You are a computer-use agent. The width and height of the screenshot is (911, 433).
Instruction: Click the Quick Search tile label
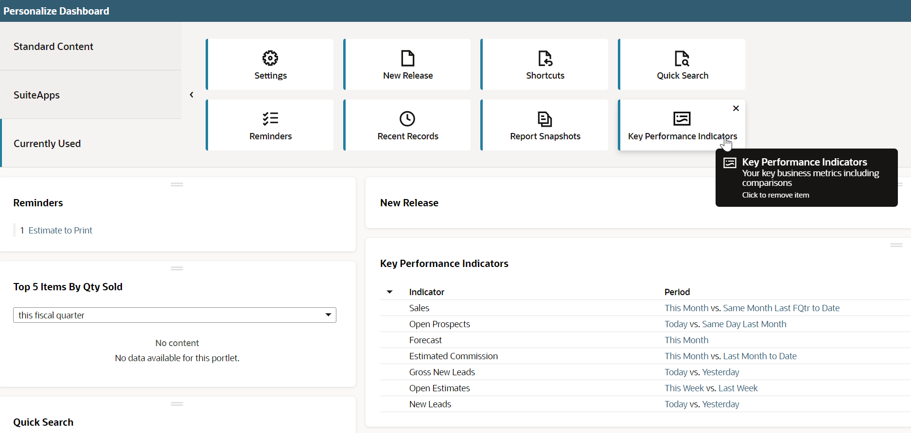coord(683,76)
